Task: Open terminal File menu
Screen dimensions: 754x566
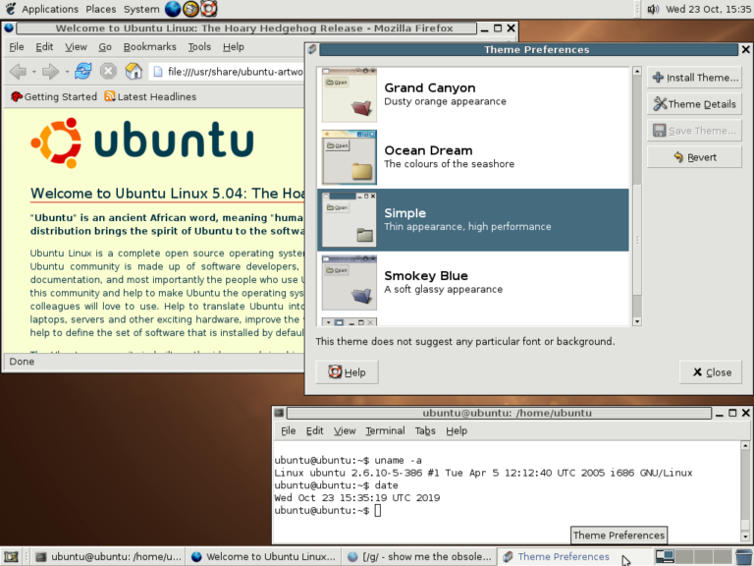Action: 288,430
